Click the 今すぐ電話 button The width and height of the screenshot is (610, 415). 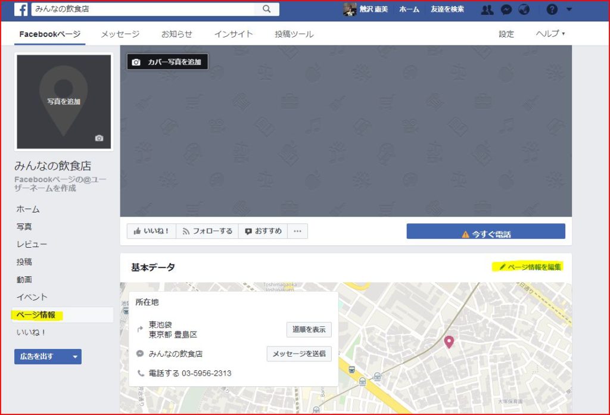[487, 231]
